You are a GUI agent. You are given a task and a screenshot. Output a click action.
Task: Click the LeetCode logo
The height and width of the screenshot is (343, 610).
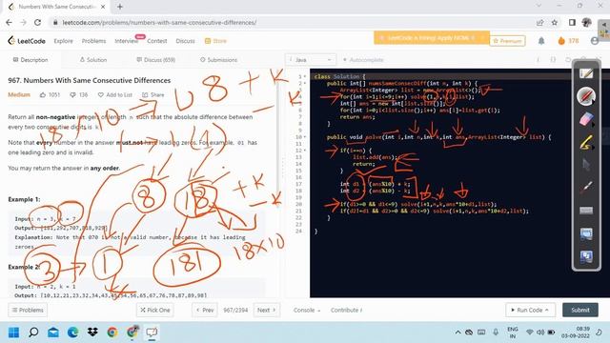[x=27, y=41]
